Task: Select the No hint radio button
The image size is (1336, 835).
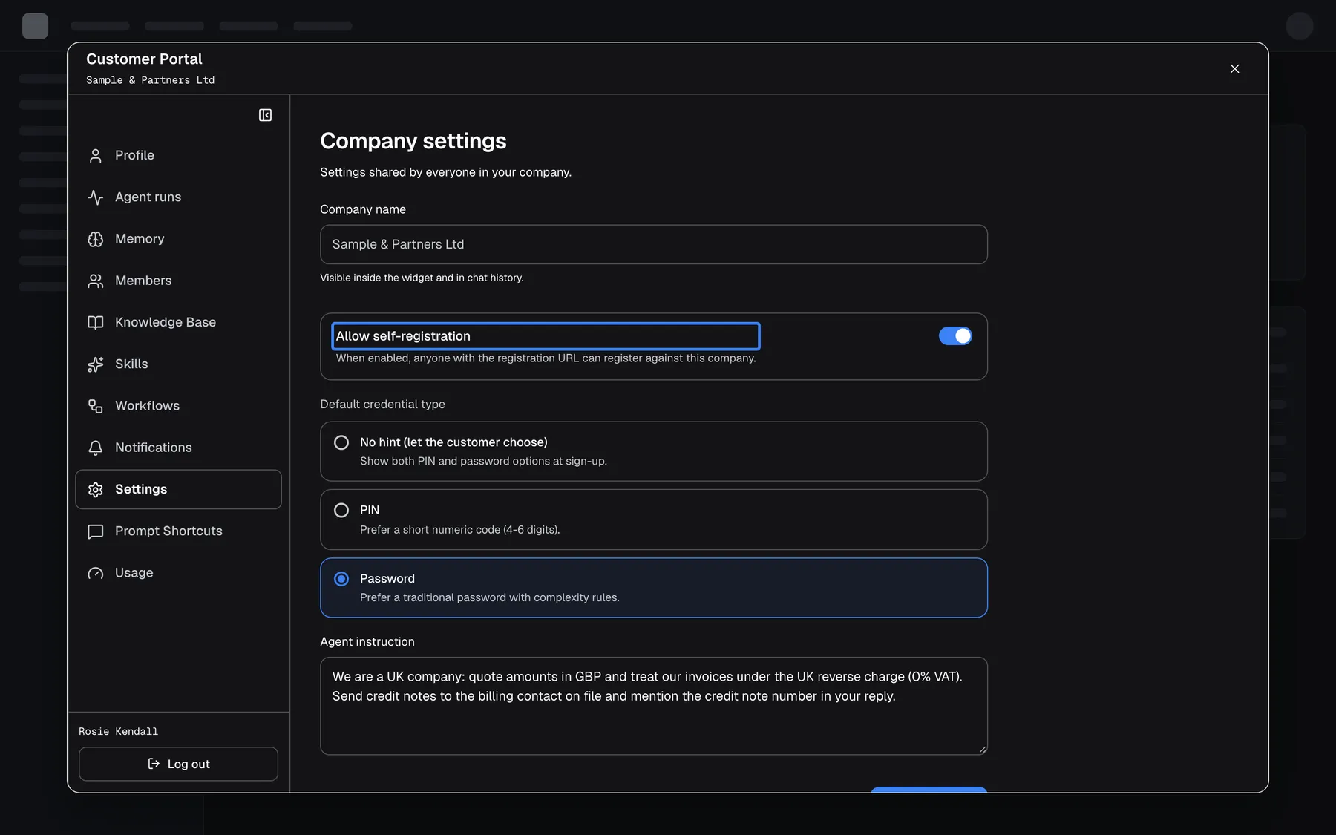Action: tap(341, 442)
